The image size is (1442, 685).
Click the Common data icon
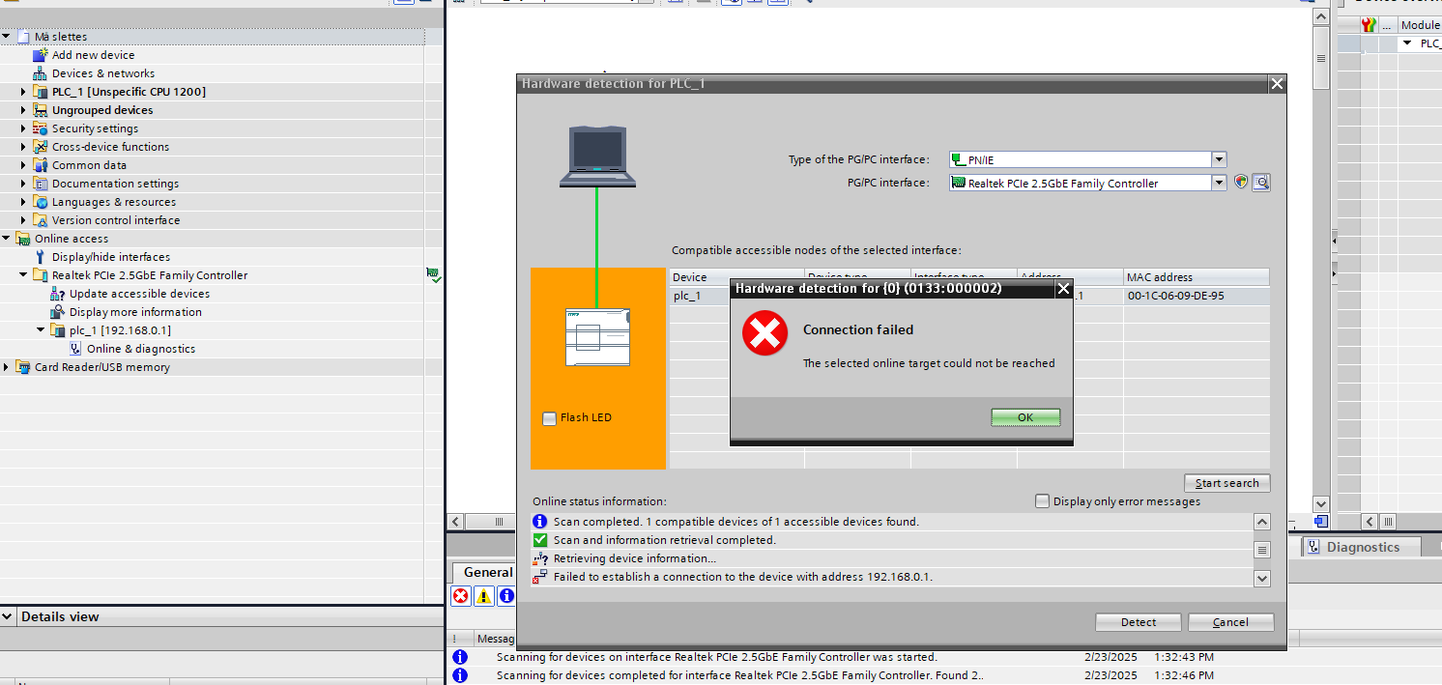(x=40, y=165)
